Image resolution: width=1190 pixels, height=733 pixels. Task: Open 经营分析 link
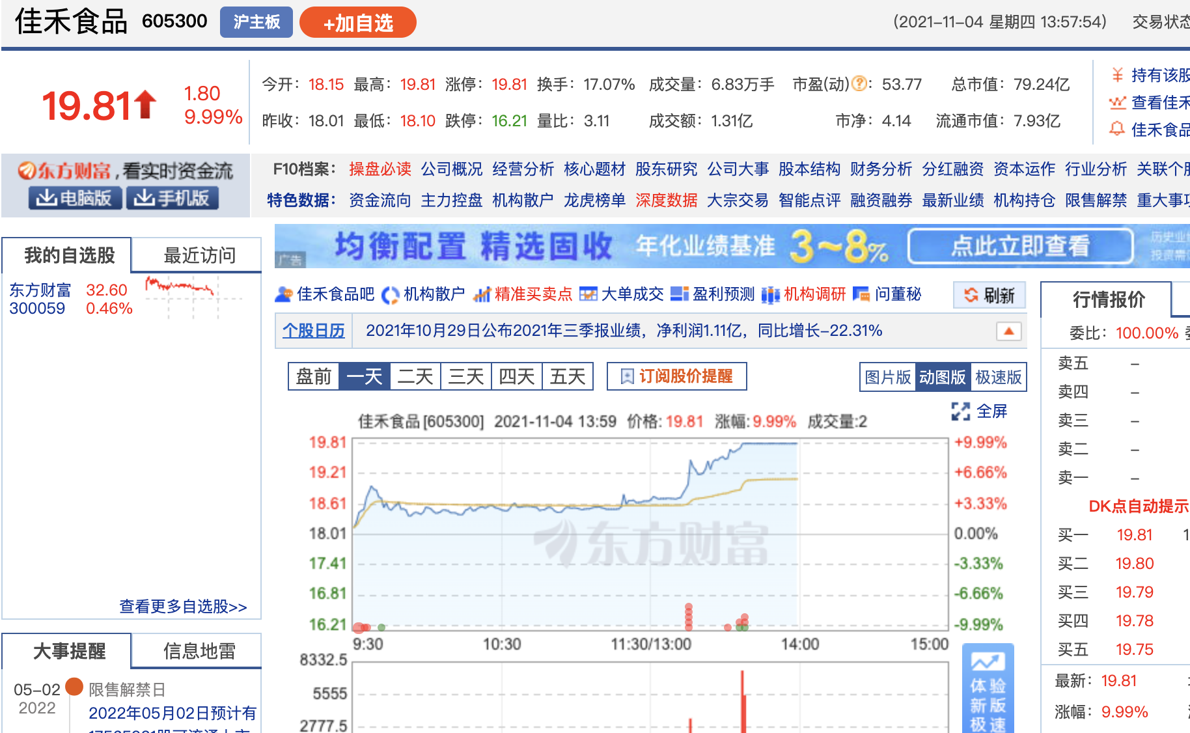(x=523, y=169)
